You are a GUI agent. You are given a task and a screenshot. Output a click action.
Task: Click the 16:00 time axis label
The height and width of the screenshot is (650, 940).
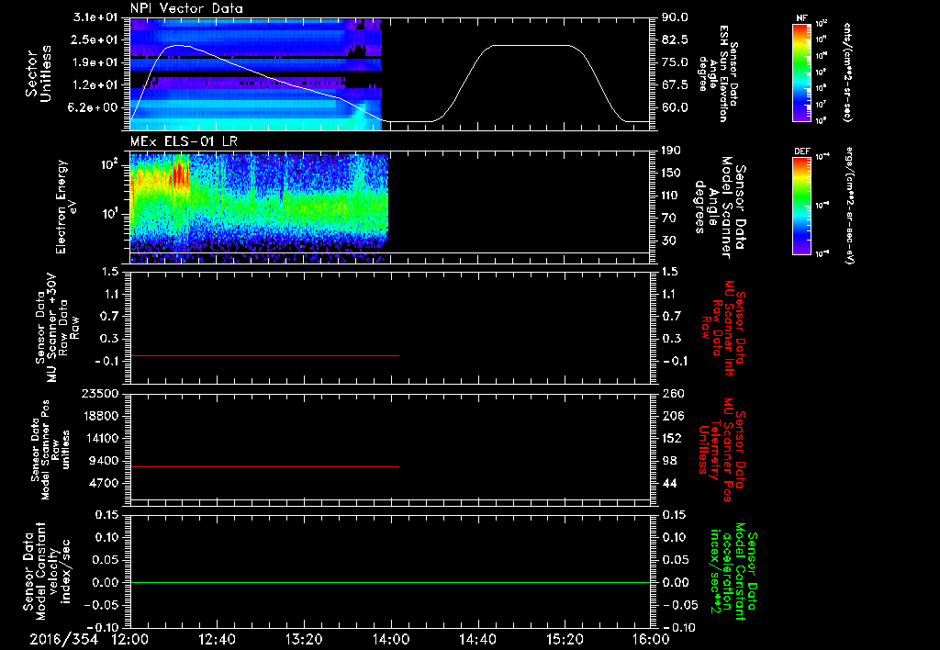(651, 640)
